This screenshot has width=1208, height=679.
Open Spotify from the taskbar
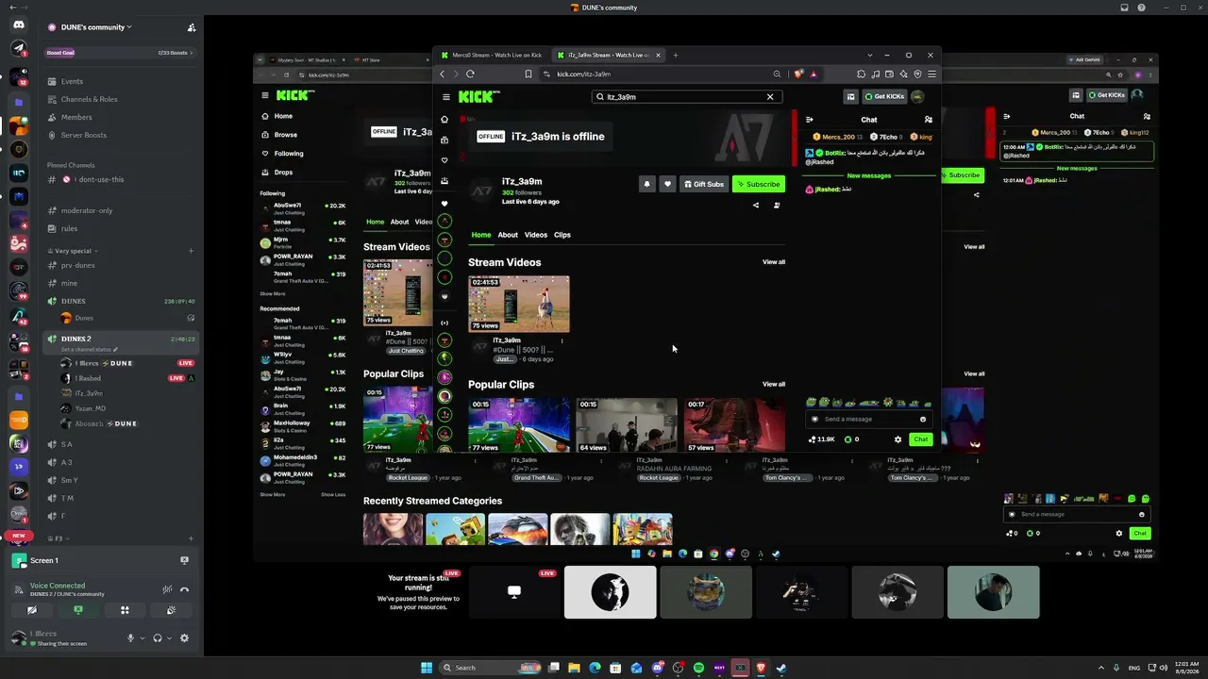click(698, 668)
